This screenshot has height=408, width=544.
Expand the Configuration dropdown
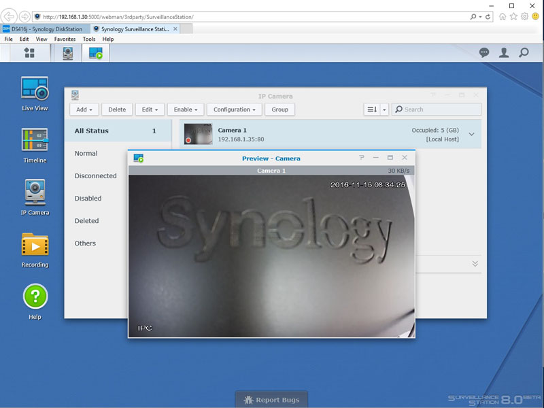[235, 109]
